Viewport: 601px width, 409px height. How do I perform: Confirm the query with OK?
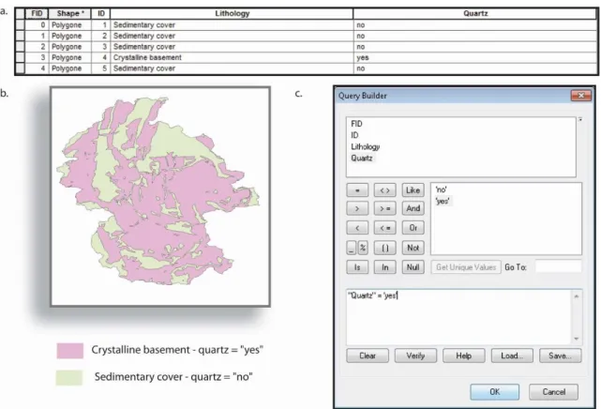tap(495, 392)
